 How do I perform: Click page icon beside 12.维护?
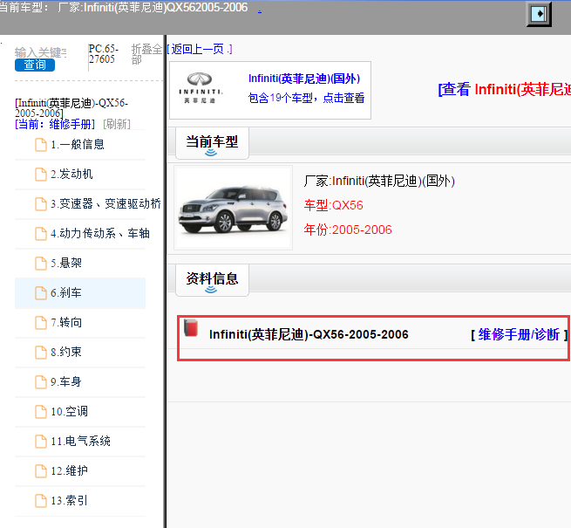tap(41, 471)
